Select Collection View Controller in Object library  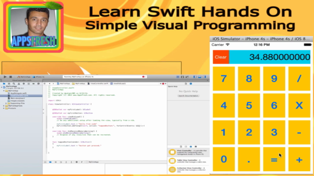(x=188, y=170)
